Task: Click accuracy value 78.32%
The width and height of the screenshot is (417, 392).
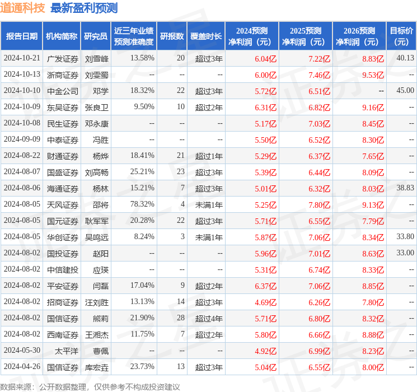Action: click(x=142, y=204)
